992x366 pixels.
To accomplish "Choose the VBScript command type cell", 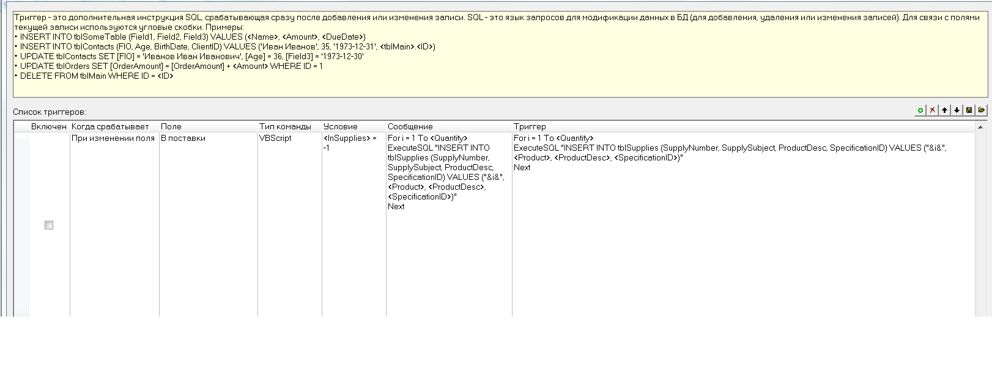I will tap(275, 138).
